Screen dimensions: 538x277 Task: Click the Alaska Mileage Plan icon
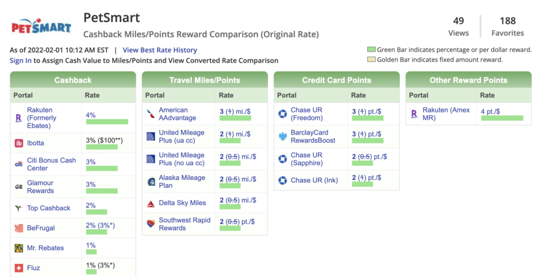click(151, 182)
